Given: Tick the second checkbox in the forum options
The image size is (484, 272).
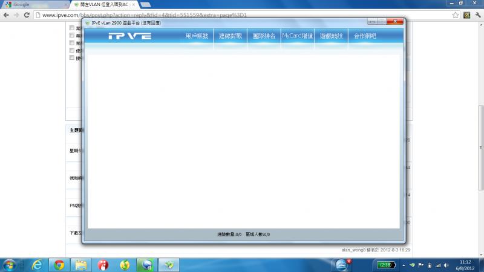Looking at the screenshot, I should coord(72,35).
